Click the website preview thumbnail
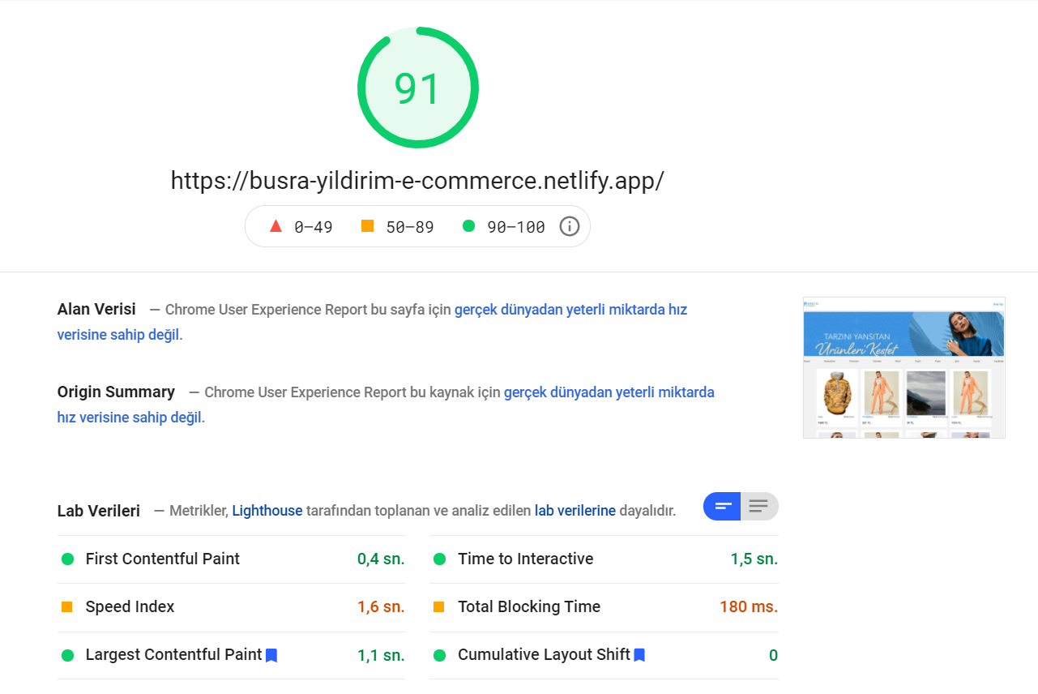The width and height of the screenshot is (1038, 694). 903,366
